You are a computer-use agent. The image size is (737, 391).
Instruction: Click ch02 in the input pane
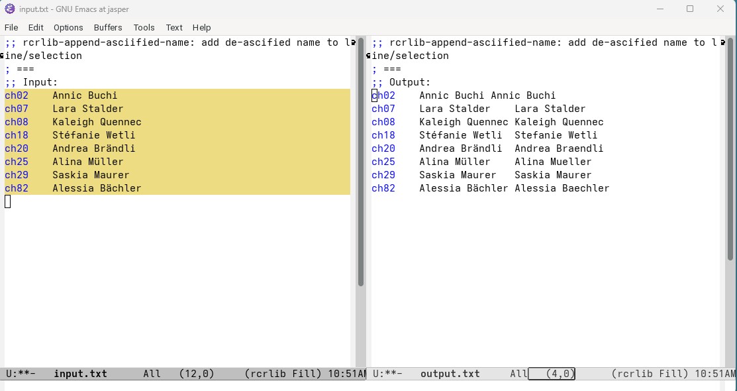[x=17, y=95]
